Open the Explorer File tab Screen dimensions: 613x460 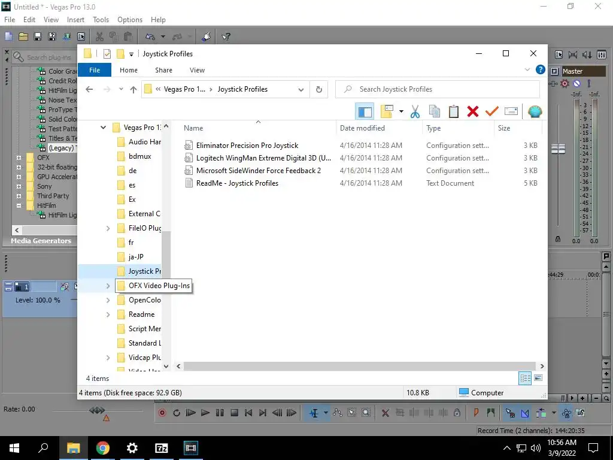coord(95,70)
